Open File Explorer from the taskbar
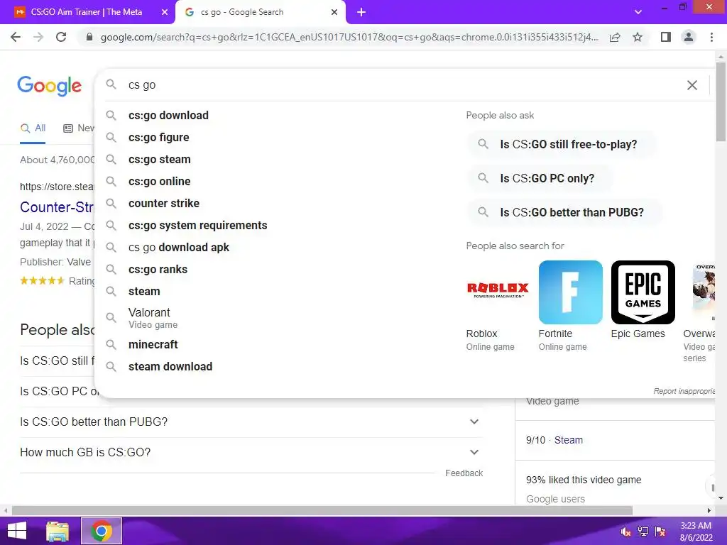 (58, 531)
